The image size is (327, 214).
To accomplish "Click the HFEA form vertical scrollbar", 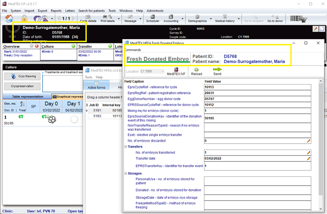I will coord(321,145).
